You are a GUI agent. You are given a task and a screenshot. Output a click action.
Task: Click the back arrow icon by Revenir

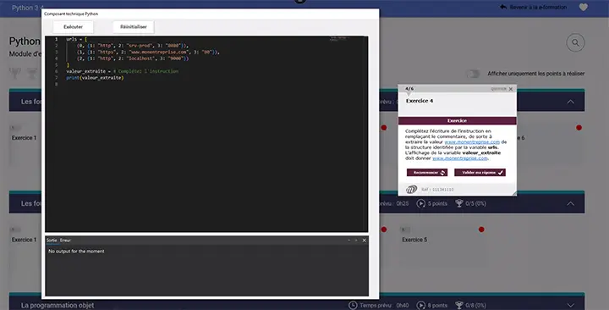(x=503, y=7)
